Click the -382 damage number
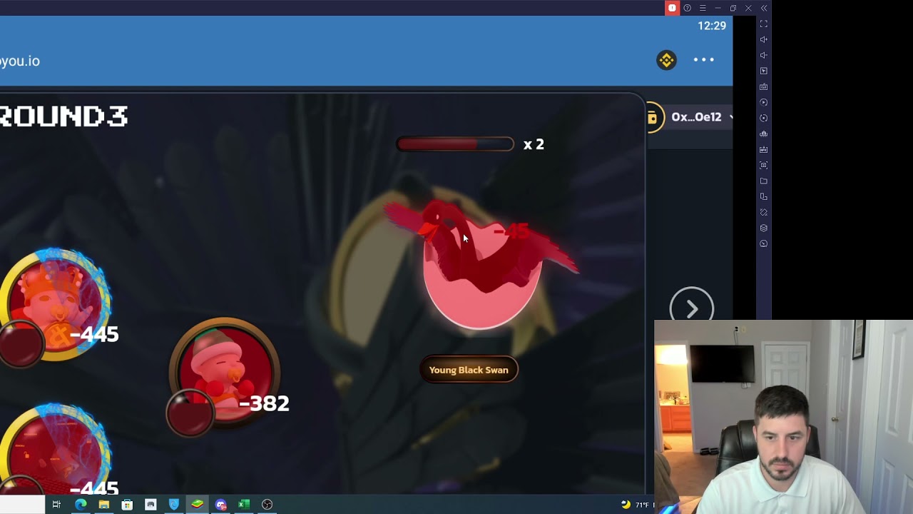 pyautogui.click(x=264, y=403)
